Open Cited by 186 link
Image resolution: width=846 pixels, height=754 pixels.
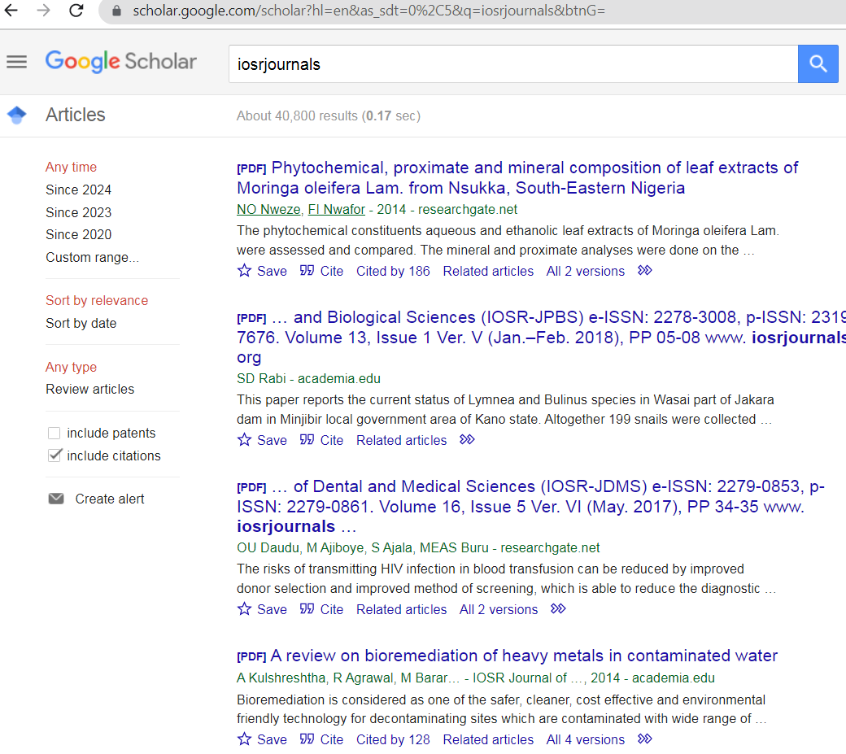(x=393, y=272)
